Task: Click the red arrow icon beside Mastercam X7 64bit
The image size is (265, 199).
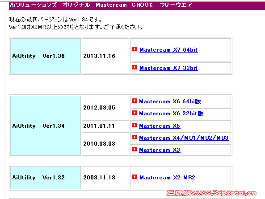Action: [x=135, y=49]
